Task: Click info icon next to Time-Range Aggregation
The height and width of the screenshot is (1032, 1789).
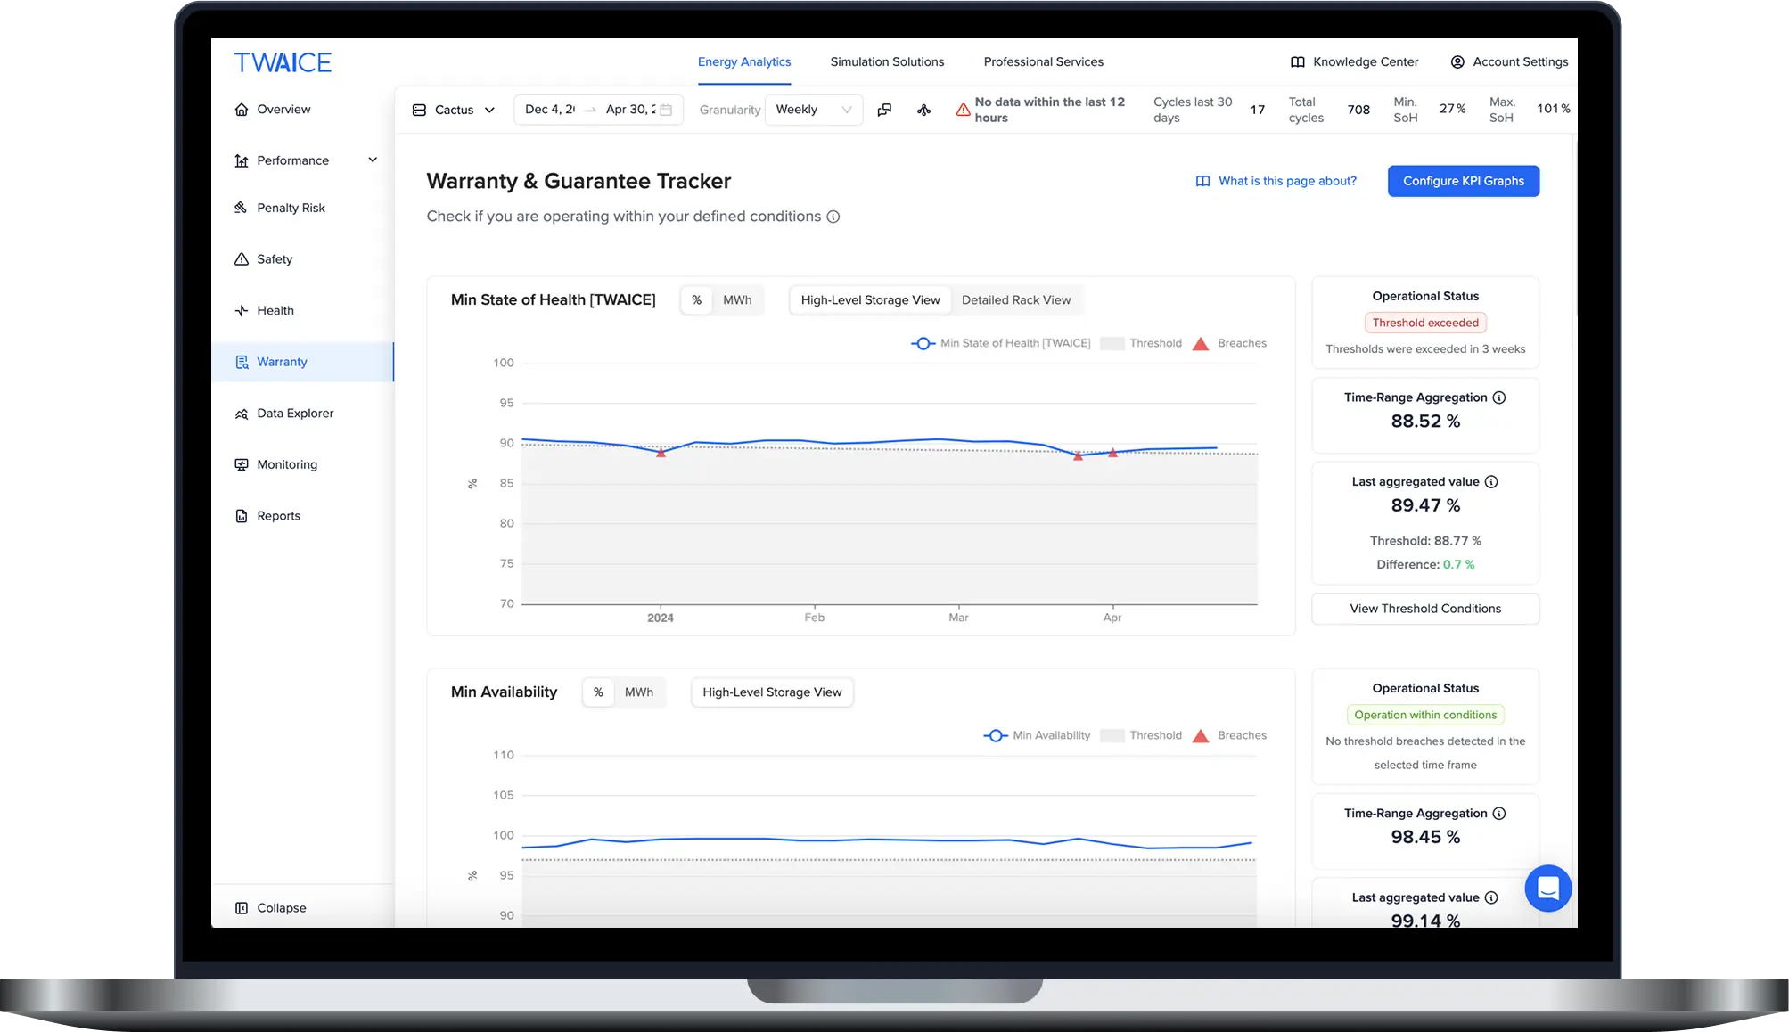Action: pos(1499,397)
